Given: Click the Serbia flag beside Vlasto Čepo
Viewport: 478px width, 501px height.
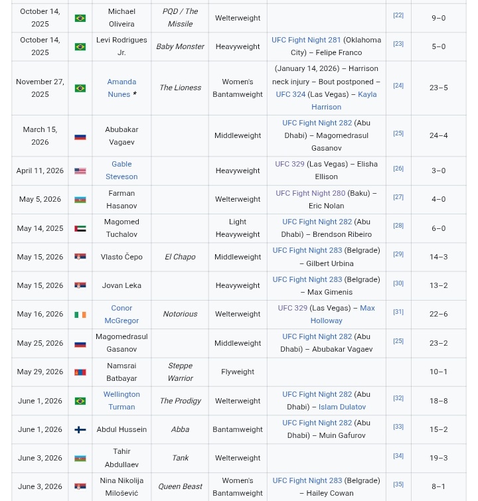Looking at the screenshot, I should tap(80, 257).
